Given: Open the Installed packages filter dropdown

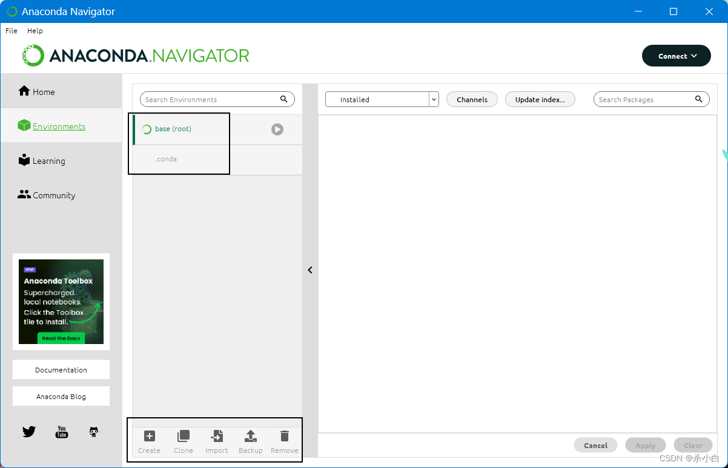Looking at the screenshot, I should pyautogui.click(x=382, y=99).
